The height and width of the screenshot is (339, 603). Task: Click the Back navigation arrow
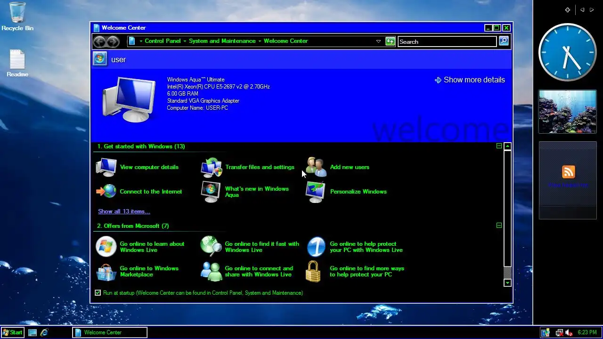pos(99,41)
